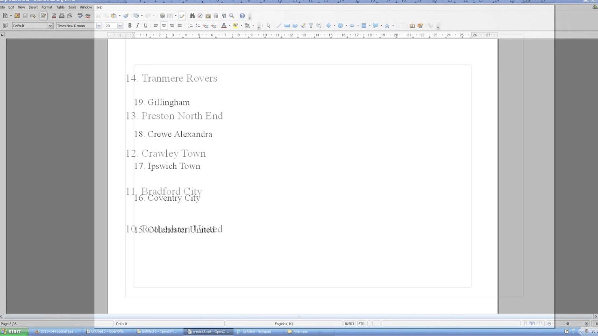Open the Tools menu
598x336 pixels.
pyautogui.click(x=72, y=7)
